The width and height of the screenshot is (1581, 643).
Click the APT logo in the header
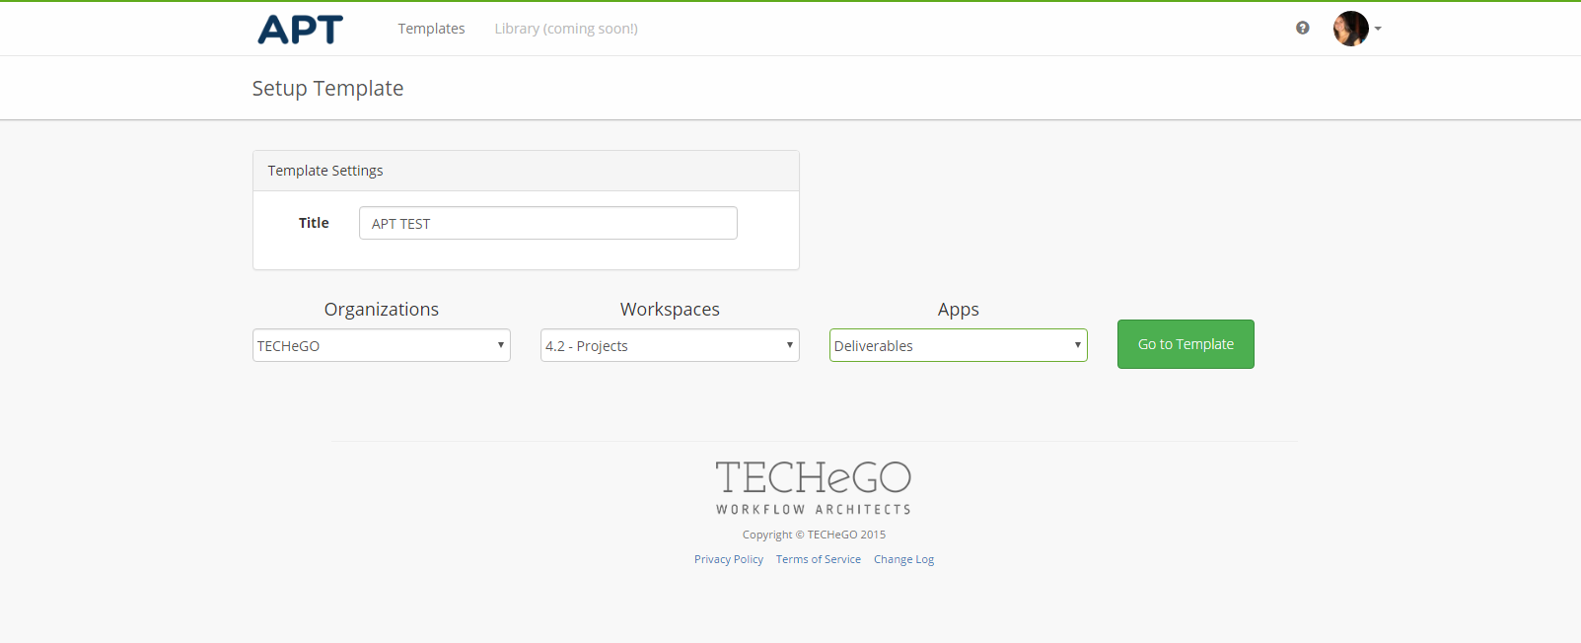(300, 30)
